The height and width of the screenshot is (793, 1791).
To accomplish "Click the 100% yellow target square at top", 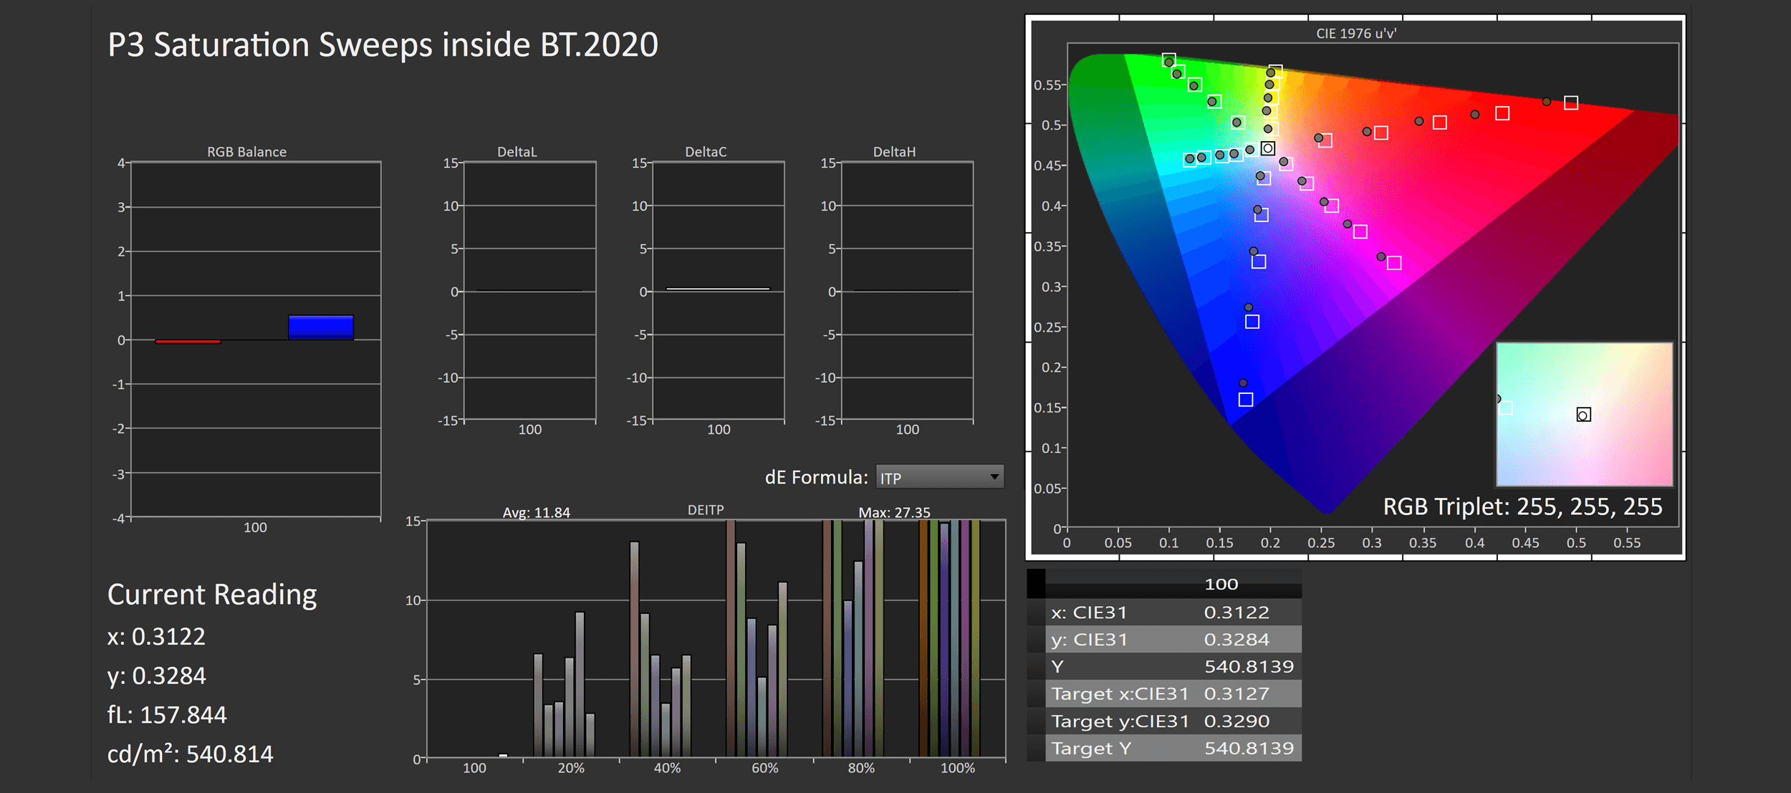I will (1274, 71).
